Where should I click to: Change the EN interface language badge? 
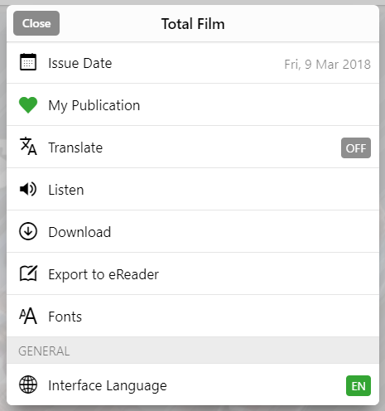click(359, 385)
